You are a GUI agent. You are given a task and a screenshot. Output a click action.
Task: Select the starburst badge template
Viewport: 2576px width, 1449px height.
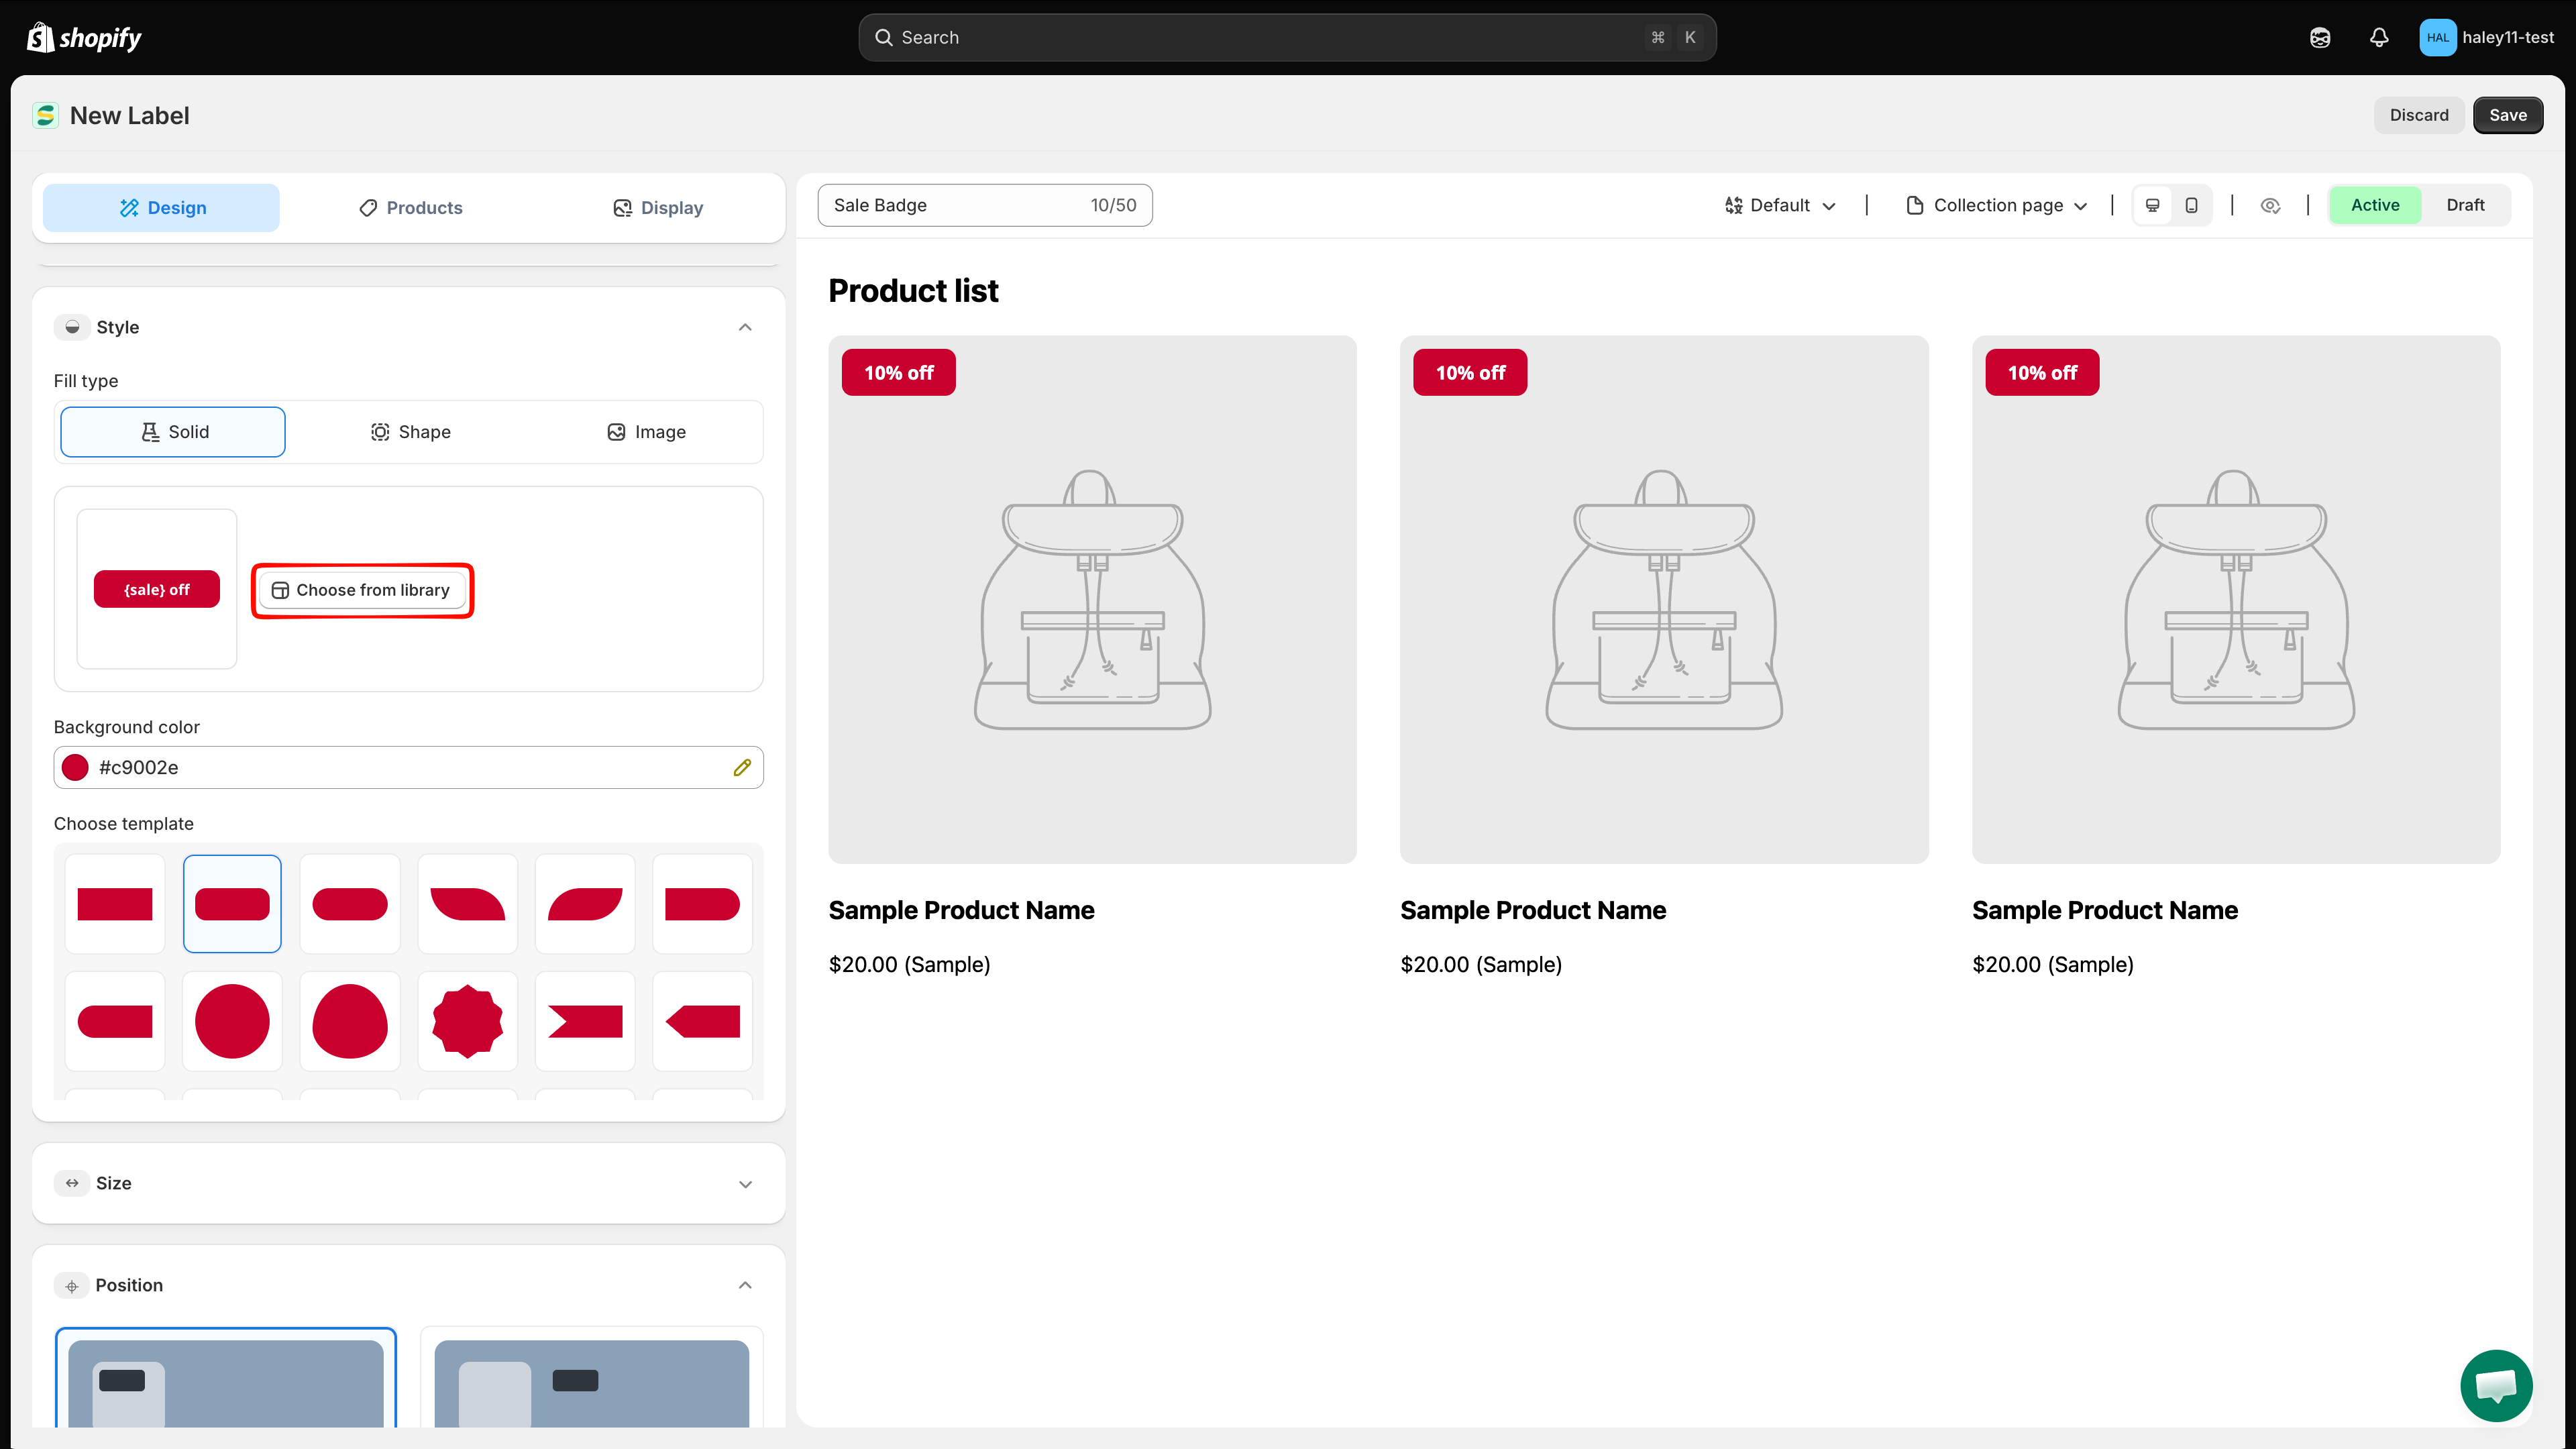pos(467,1020)
